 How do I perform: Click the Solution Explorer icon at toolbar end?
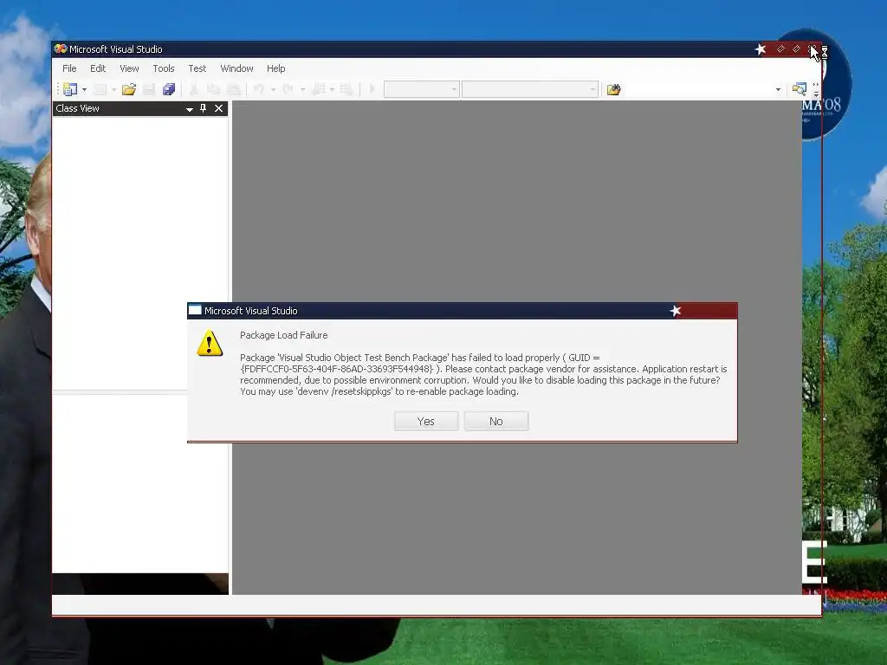(799, 89)
